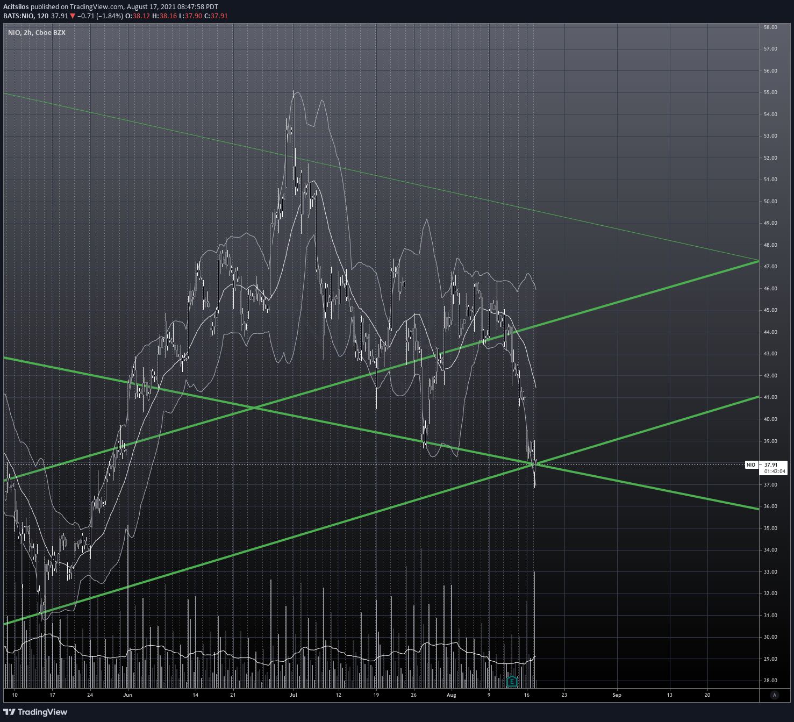Viewport: 794px width, 722px height.
Task: Click the 23 date axis label
Action: click(x=564, y=695)
